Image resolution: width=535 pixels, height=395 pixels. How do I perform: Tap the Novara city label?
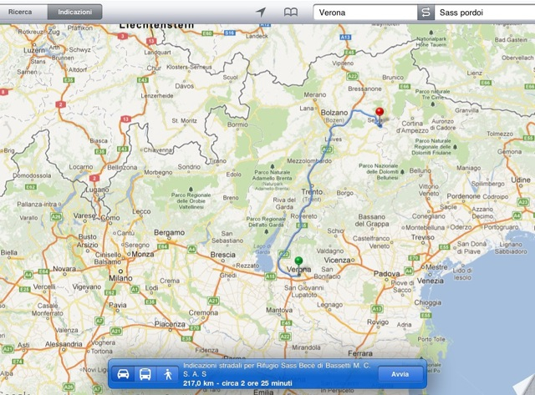[64, 269]
